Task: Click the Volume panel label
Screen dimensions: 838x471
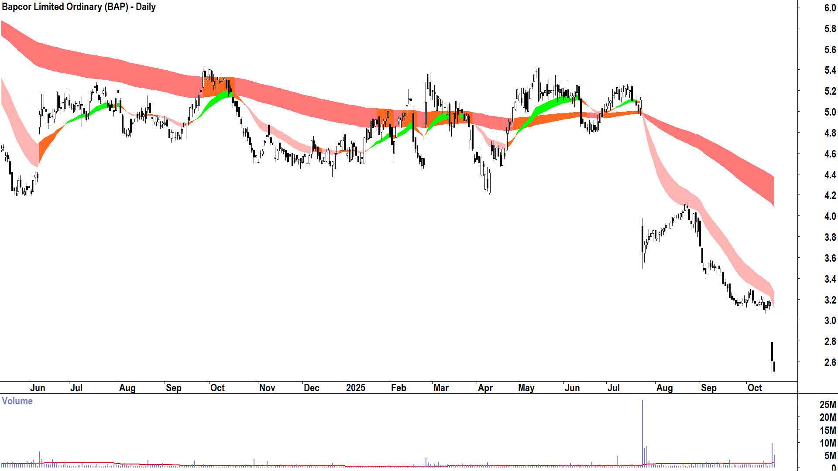Action: point(17,401)
